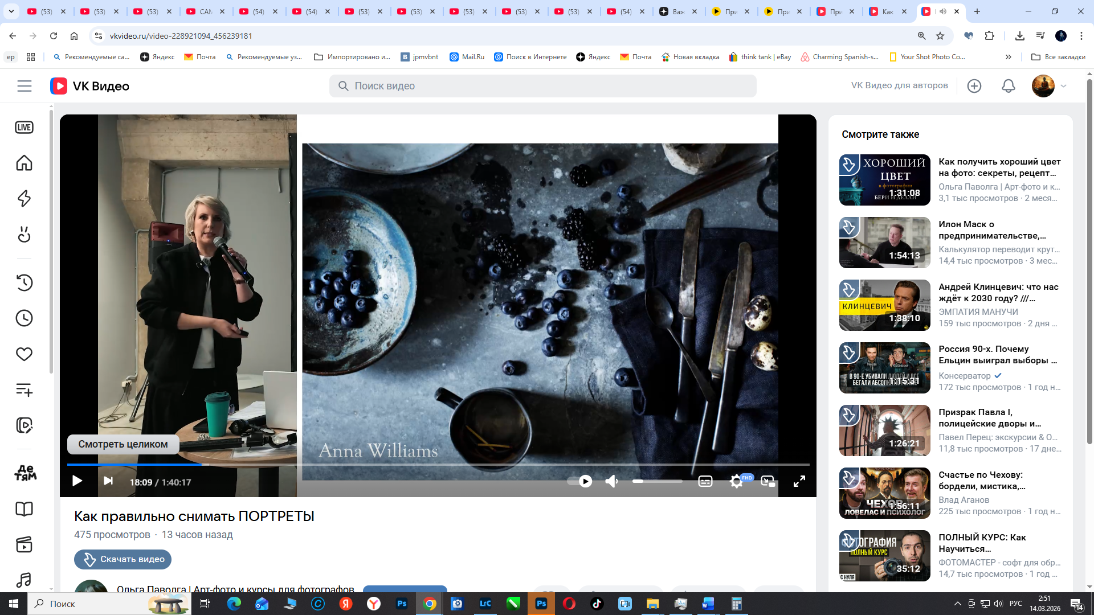
Task: Click upload video plus icon
Action: pos(974,86)
